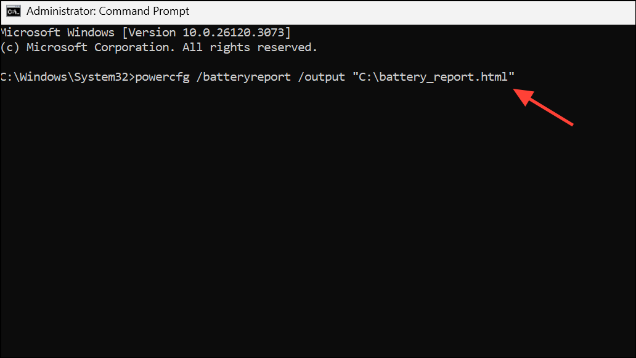This screenshot has width=636, height=358.
Task: Open the Command Prompt system menu icon
Action: coord(14,11)
